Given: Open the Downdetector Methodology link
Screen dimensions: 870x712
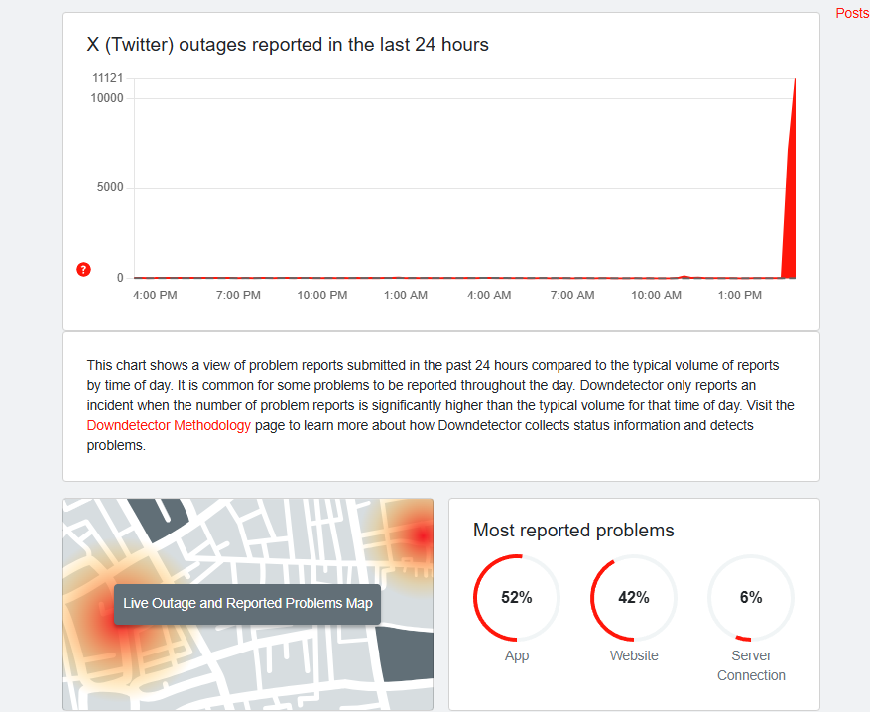Looking at the screenshot, I should tap(169, 425).
